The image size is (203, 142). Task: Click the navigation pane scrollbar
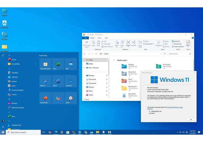click(x=109, y=67)
